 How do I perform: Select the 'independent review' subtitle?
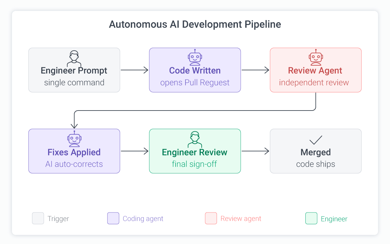pyautogui.click(x=314, y=83)
